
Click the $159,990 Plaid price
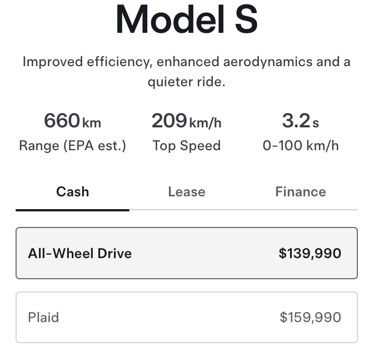310,318
